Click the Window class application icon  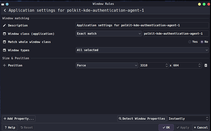(x=4, y=34)
